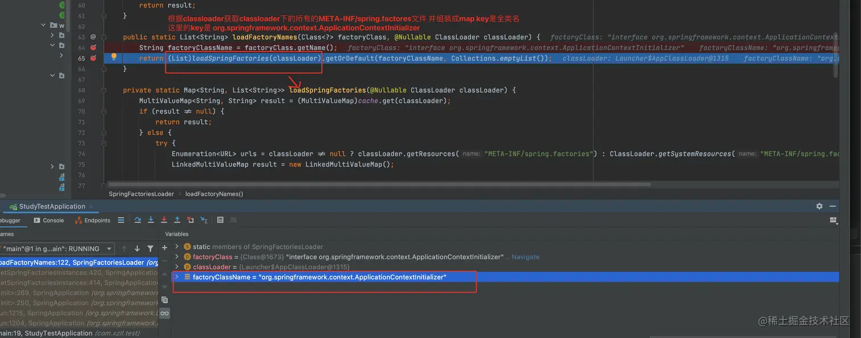Select frame main:19, StudyTestApplication
The image size is (861, 338).
[x=79, y=333]
